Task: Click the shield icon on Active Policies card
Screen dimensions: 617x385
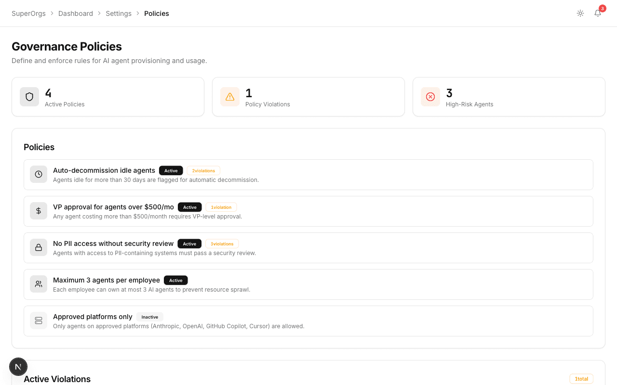Action: coord(29,97)
